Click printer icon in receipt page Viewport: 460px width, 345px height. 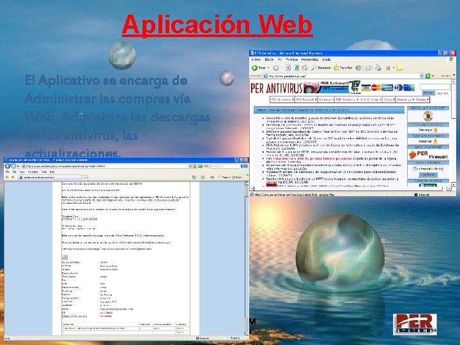click(65, 257)
